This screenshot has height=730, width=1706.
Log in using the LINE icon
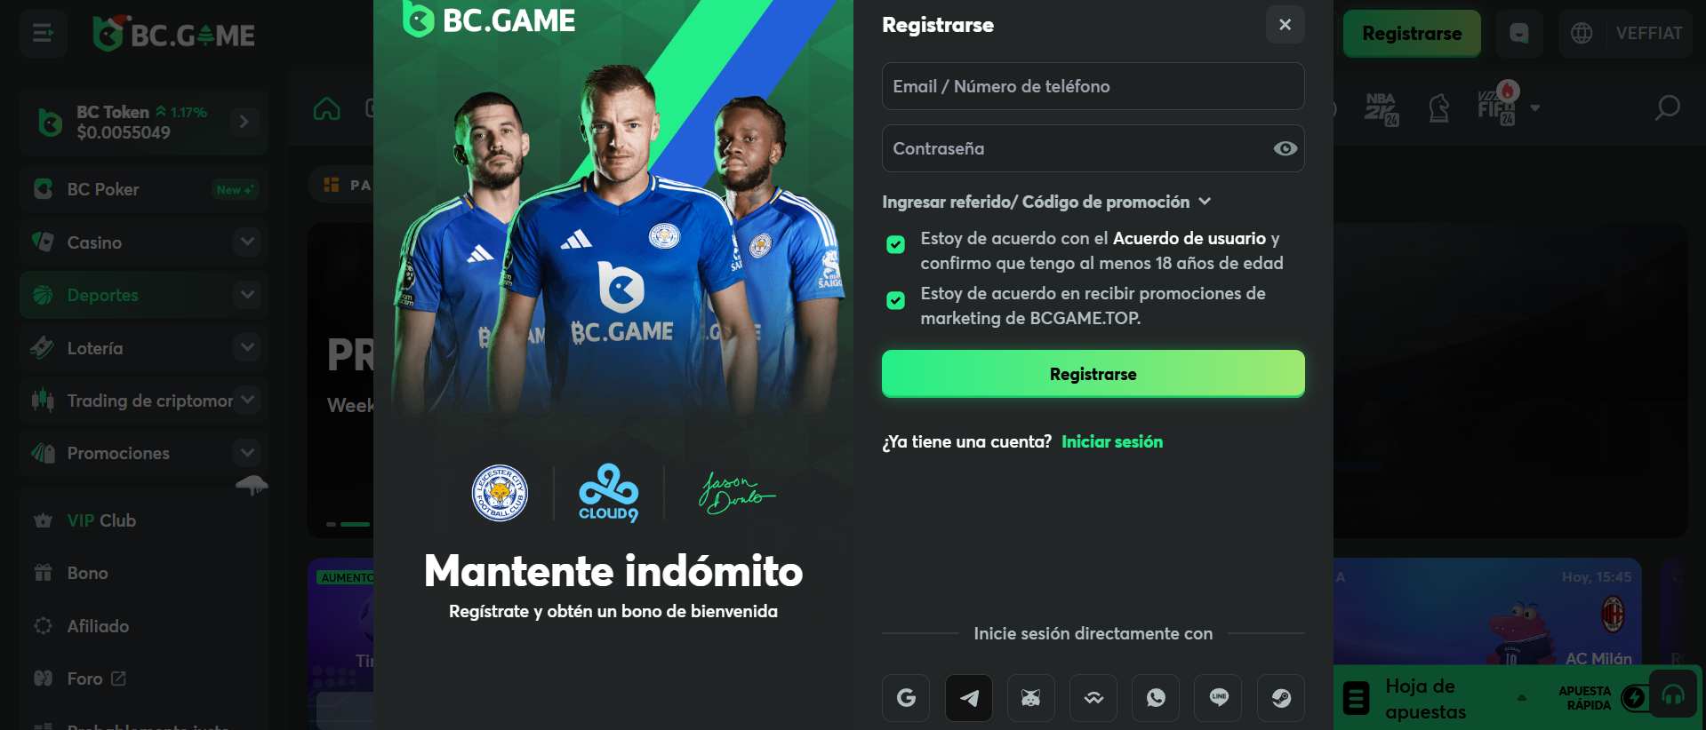(1219, 697)
